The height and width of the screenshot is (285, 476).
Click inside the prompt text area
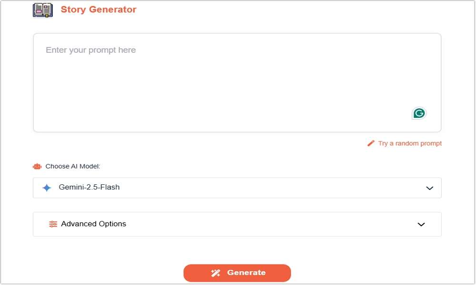point(237,81)
